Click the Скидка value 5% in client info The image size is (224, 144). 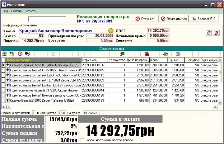[31, 36]
